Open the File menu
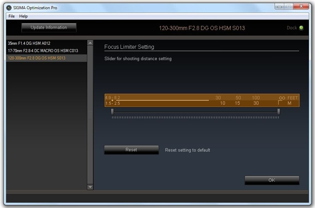This screenshot has width=315, height=208. [x=11, y=16]
